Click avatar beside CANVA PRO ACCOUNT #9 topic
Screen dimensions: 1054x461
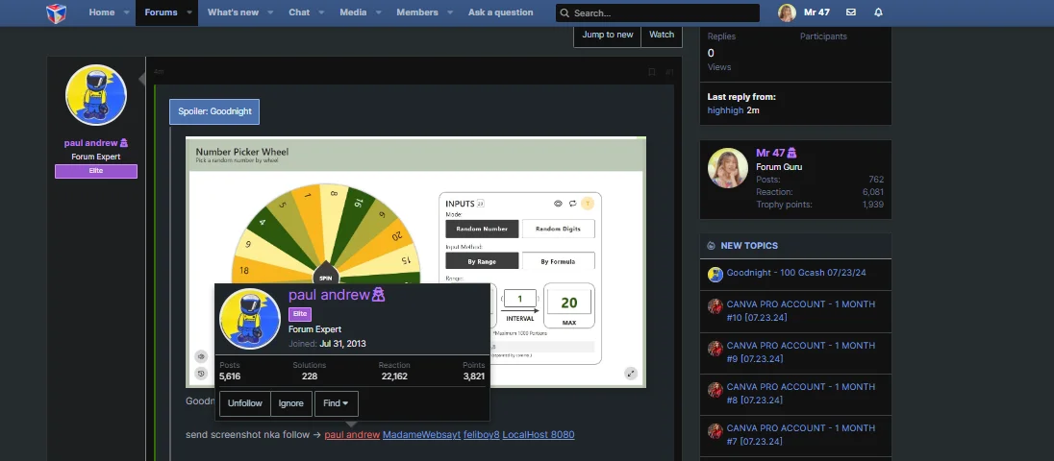click(715, 349)
